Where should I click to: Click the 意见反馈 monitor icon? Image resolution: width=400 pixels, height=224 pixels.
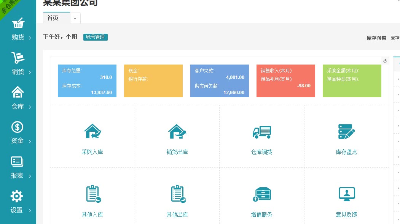coord(347,194)
